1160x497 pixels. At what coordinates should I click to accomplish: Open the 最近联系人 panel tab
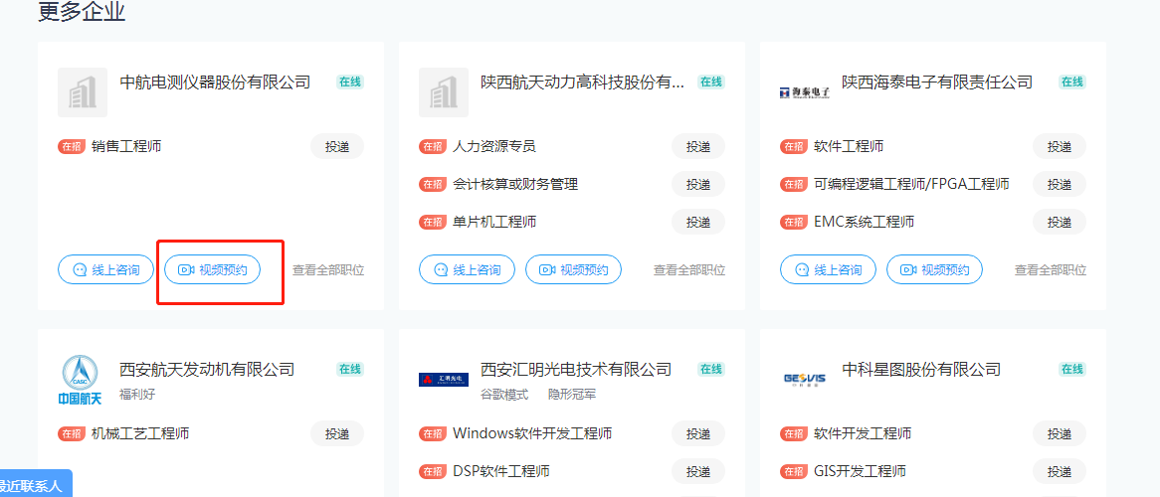point(32,486)
